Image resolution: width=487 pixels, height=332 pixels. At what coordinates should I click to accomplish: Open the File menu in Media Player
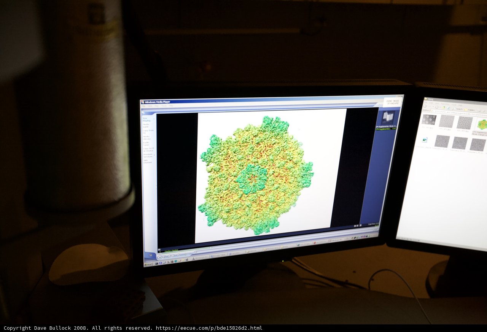coord(144,106)
